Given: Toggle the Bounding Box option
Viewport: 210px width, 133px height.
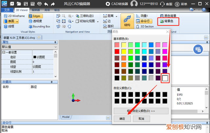Looking at the screenshot, I should click(x=39, y=26).
